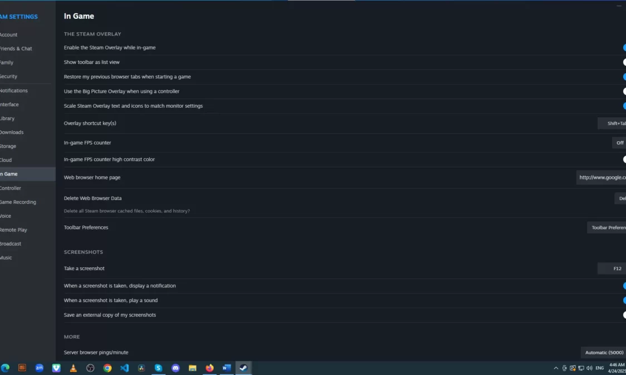
Task: Toggle Restore my previous browser tabs switch
Action: coord(624,77)
